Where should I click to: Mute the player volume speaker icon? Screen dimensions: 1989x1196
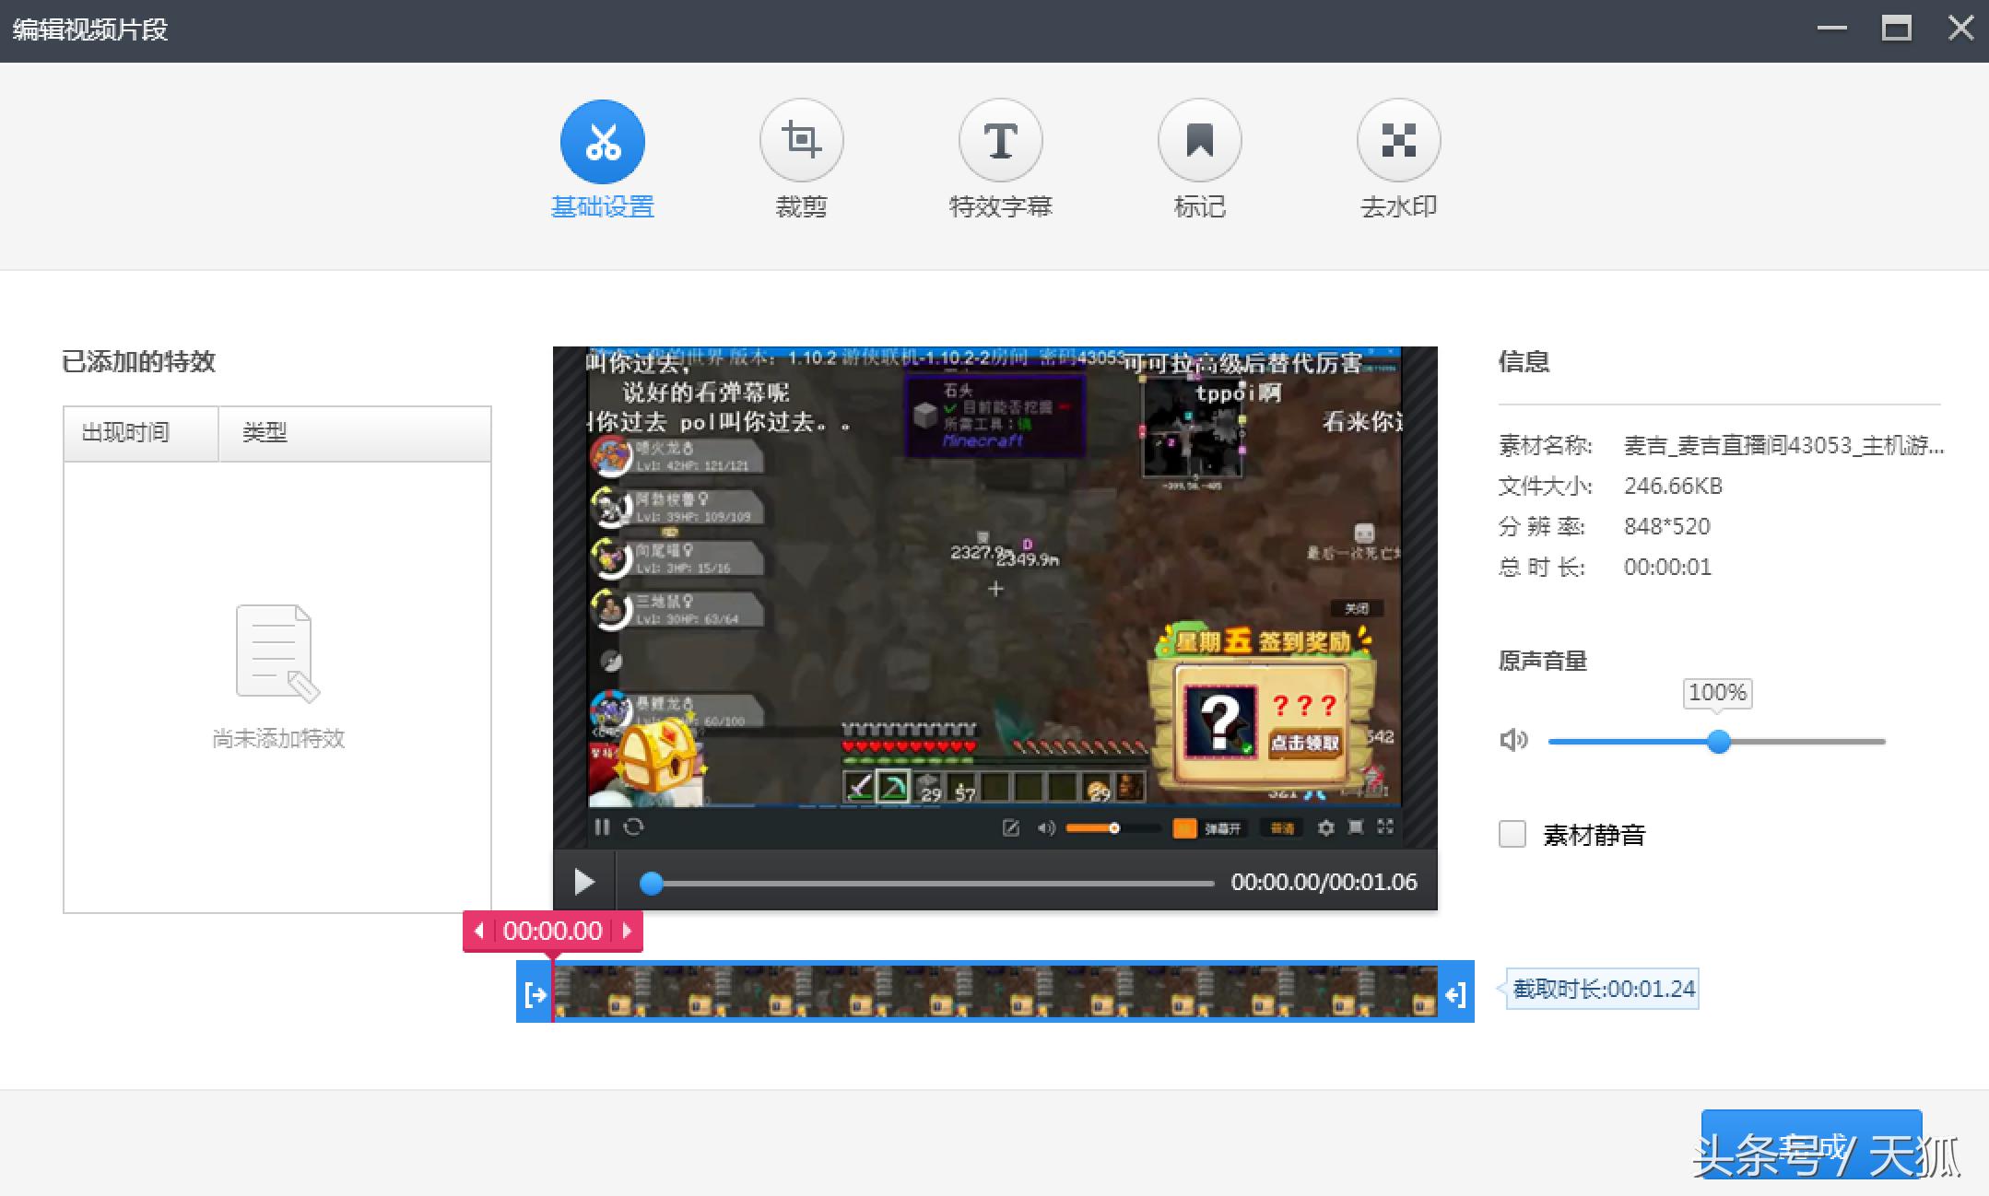1044,827
